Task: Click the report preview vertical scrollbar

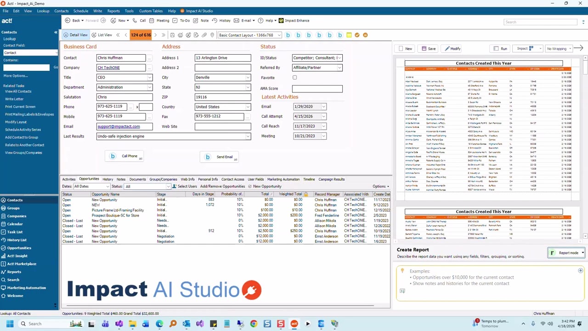Action: [585, 147]
